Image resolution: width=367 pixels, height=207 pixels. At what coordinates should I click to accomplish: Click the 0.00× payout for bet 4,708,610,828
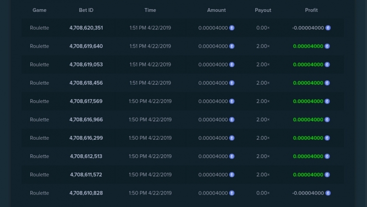tap(263, 193)
